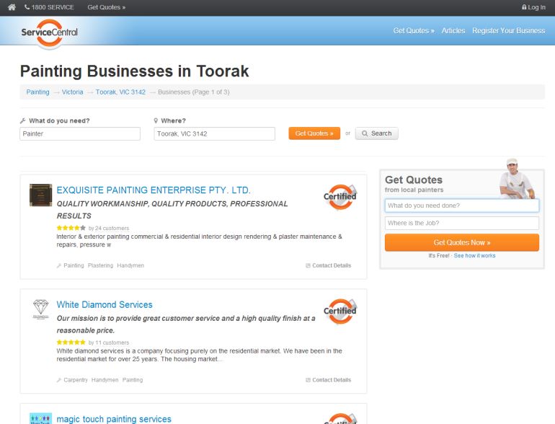Open Get Quotes in the blue header
555x424 pixels.
coord(414,31)
